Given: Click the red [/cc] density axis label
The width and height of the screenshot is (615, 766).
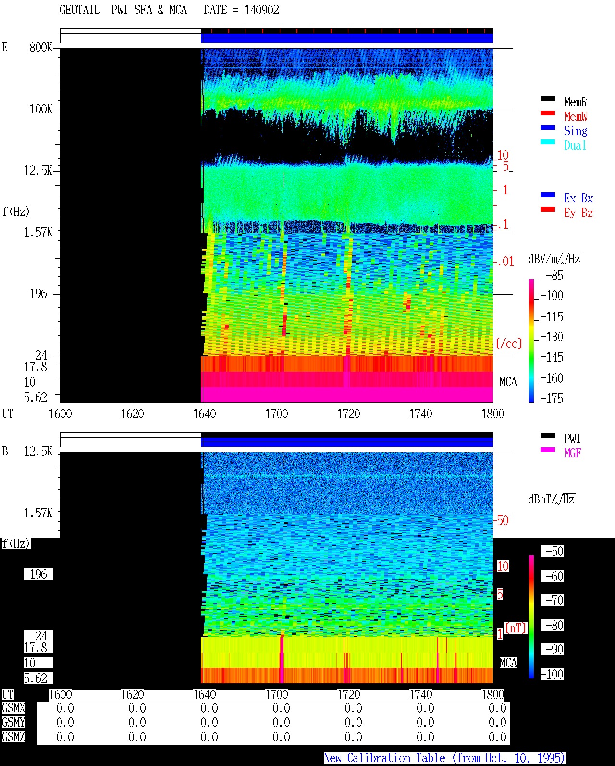Looking at the screenshot, I should (509, 343).
